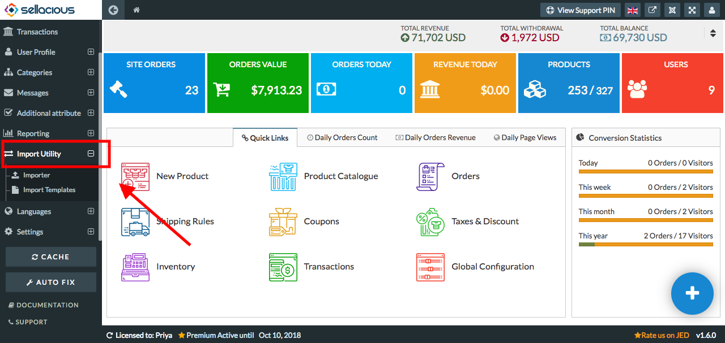The image size is (725, 343).
Task: Expand the User Profile sidebar menu
Action: point(91,52)
